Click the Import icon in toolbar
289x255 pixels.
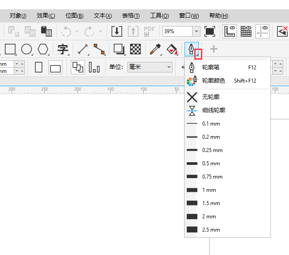(x=117, y=31)
